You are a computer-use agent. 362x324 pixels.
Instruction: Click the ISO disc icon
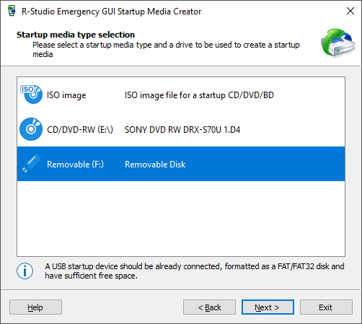[31, 95]
